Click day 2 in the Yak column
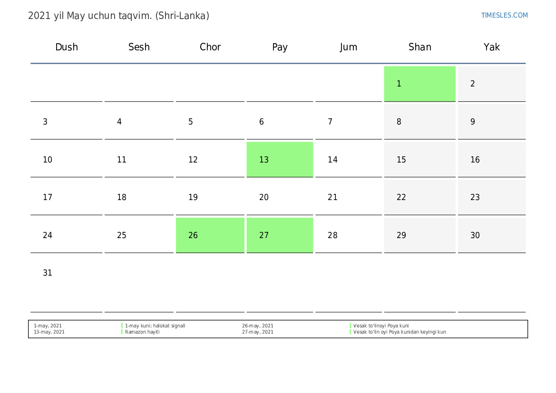 click(x=491, y=84)
